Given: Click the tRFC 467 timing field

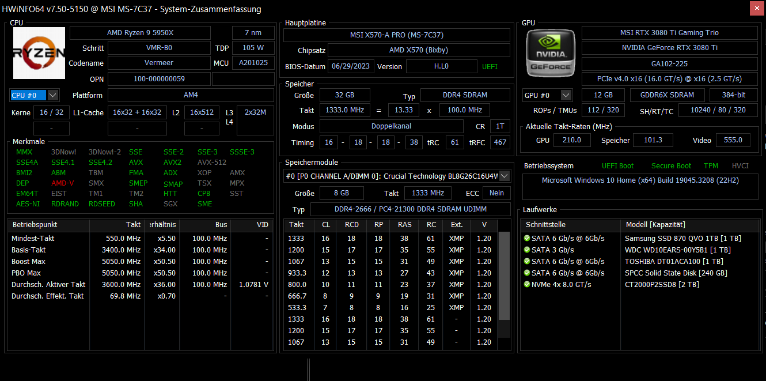Looking at the screenshot, I should pos(500,142).
